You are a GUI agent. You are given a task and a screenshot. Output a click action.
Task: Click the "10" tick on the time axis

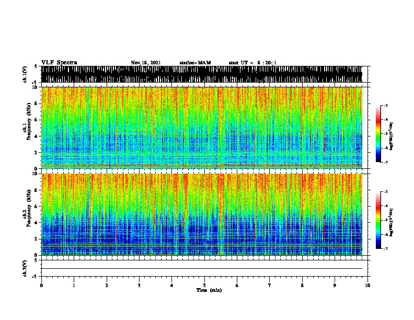pyautogui.click(x=367, y=285)
